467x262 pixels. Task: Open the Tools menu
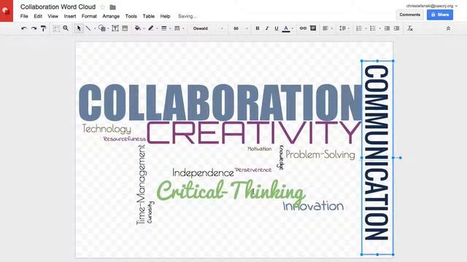point(131,16)
